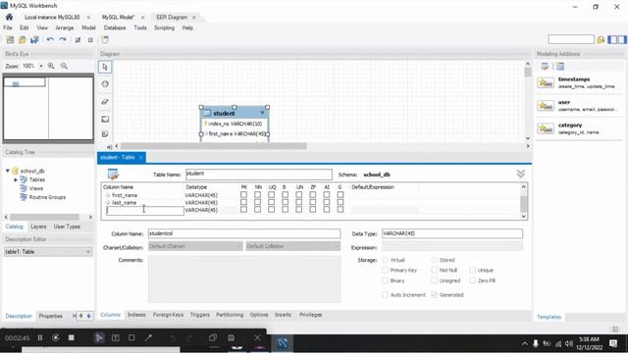The width and height of the screenshot is (628, 353).
Task: Switch to the Layers tab
Action: tap(38, 227)
